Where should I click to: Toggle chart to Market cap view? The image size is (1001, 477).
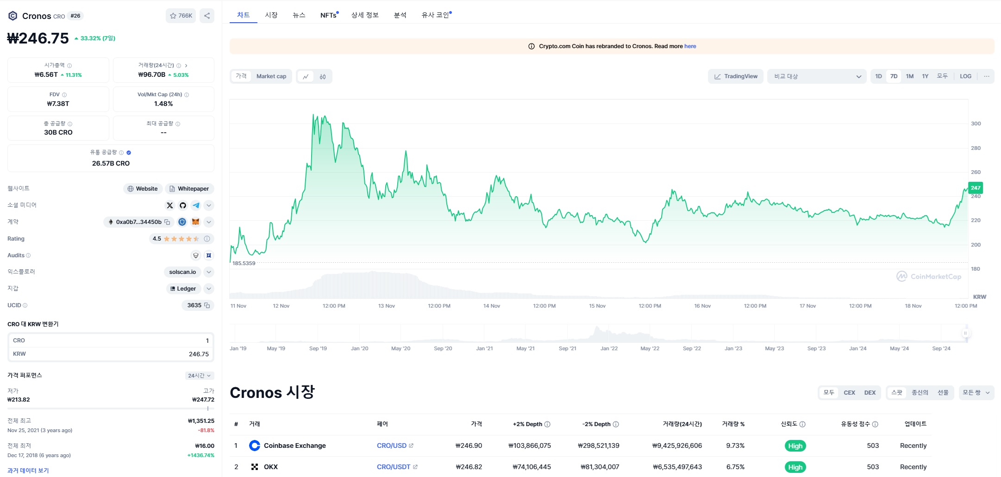coord(271,76)
